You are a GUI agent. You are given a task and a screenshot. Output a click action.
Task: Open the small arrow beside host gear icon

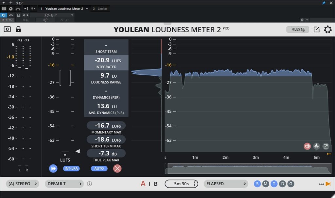tap(307, 20)
